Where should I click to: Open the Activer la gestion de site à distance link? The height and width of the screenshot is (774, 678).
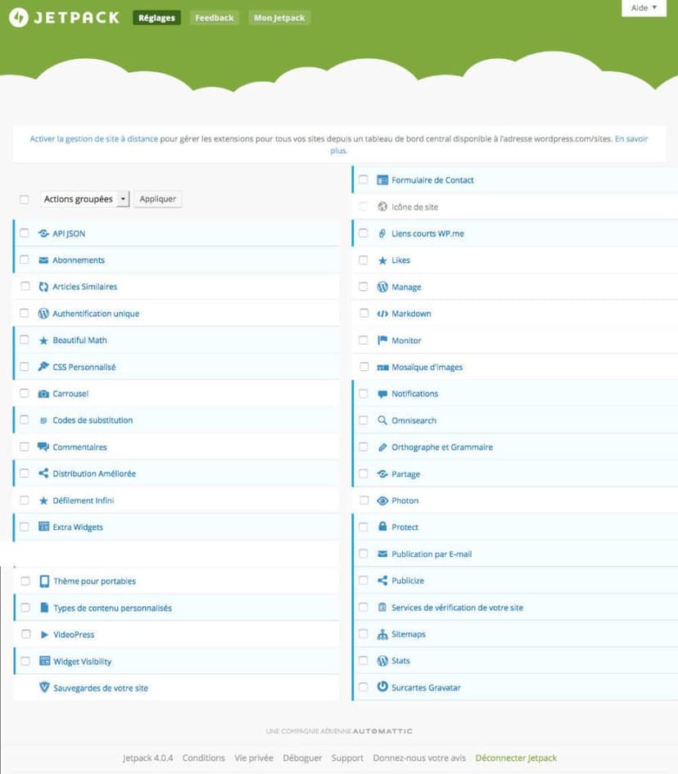(93, 139)
